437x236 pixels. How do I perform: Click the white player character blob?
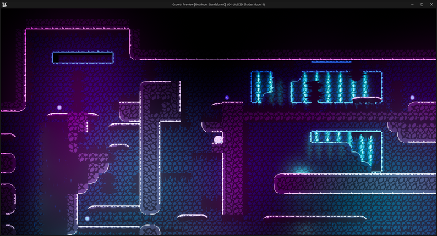[x=218, y=139]
